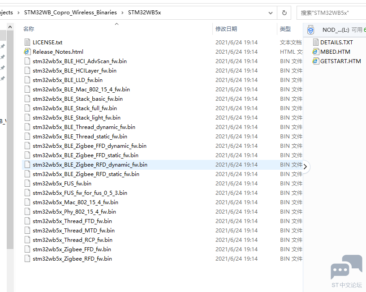Expand the breadcrumb arrow before STM32WB_Copro_Wireless_Binaries
The height and width of the screenshot is (292, 366).
pos(18,13)
